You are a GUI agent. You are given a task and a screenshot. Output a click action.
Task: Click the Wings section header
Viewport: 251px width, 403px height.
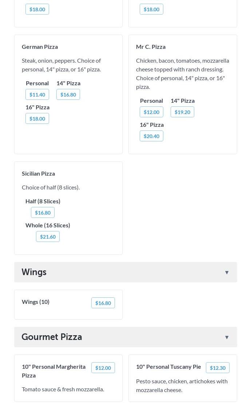coord(34,272)
